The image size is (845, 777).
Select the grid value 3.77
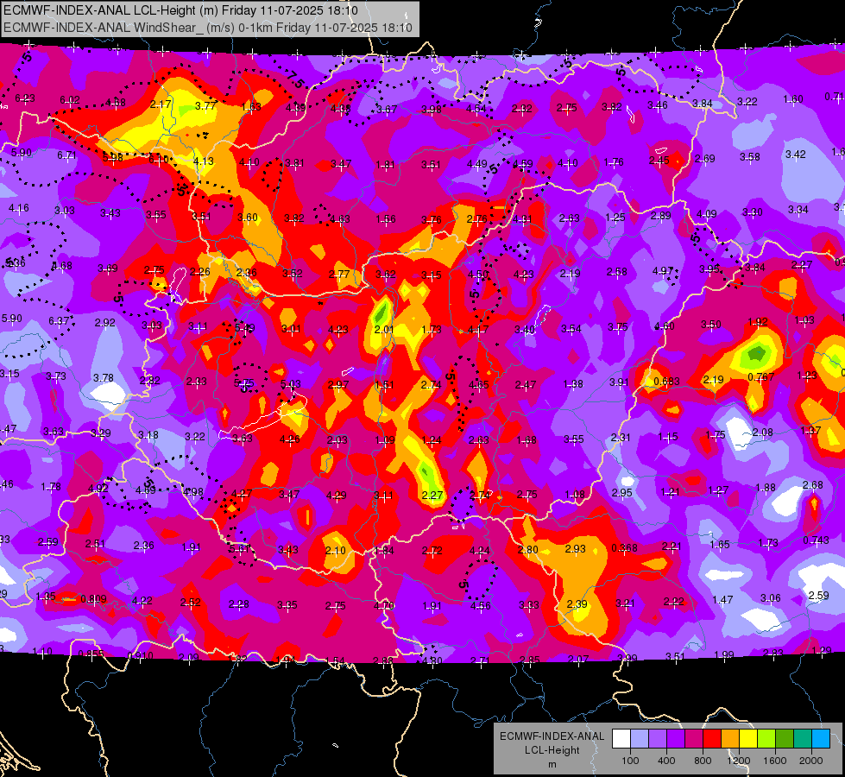click(206, 105)
